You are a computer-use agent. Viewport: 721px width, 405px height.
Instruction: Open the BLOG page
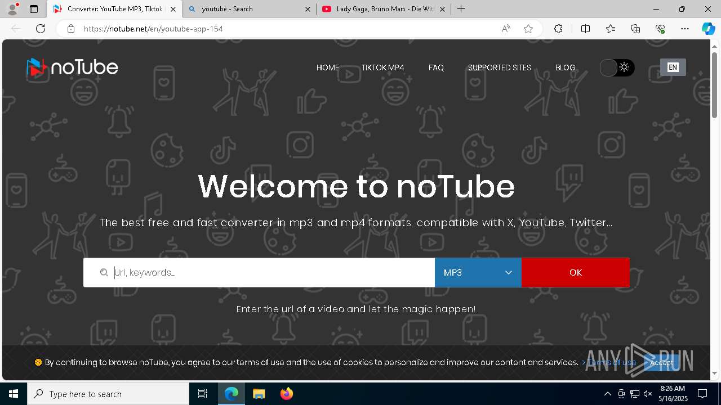point(565,67)
